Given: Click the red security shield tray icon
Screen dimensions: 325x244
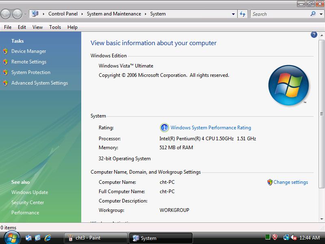Looking at the screenshot, I should click(x=275, y=237).
